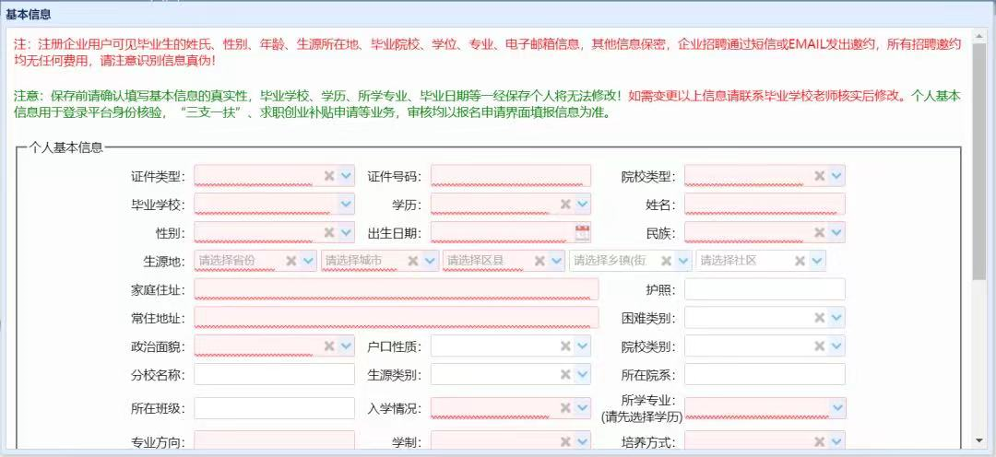996x457 pixels.
Task: Clear the 入学情况 field with X icon
Action: tap(565, 408)
